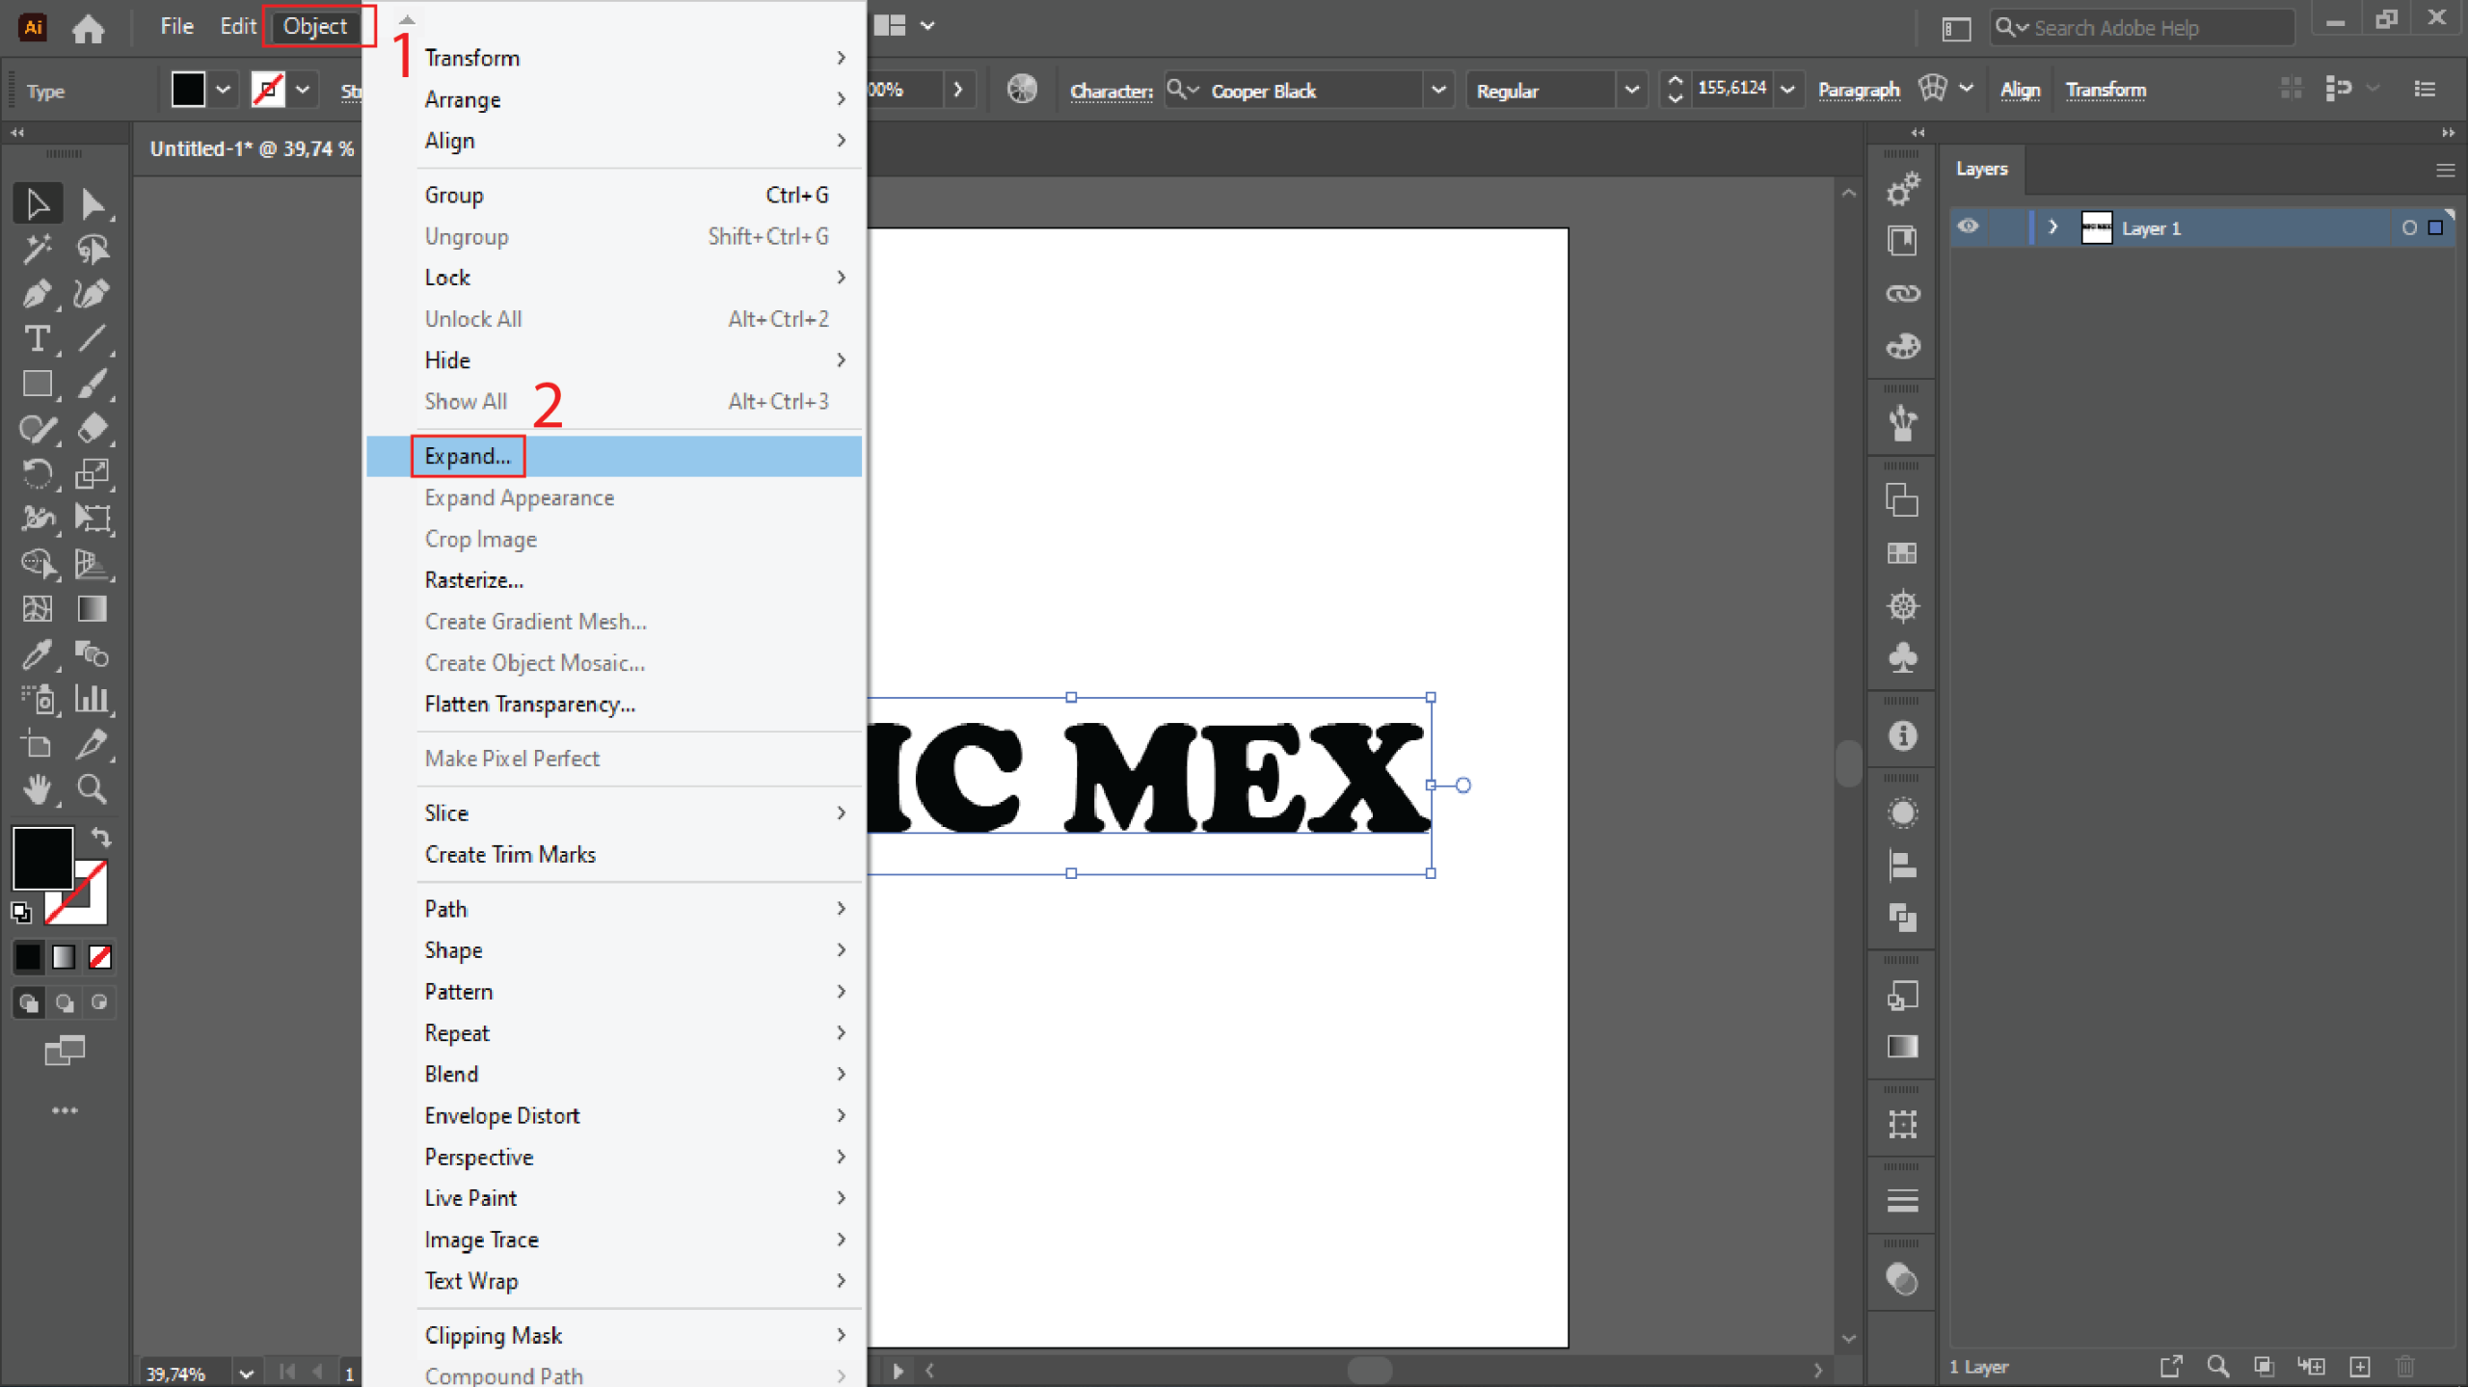
Task: Select the Type tool
Action: tap(37, 339)
